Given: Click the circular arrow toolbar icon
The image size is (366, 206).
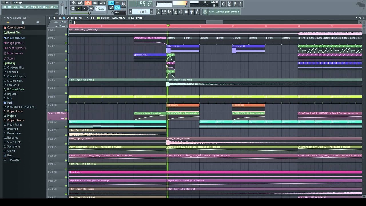Looking at the screenshot, I should coord(224,4).
